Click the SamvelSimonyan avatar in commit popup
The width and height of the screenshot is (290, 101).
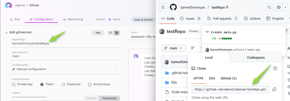207,50
